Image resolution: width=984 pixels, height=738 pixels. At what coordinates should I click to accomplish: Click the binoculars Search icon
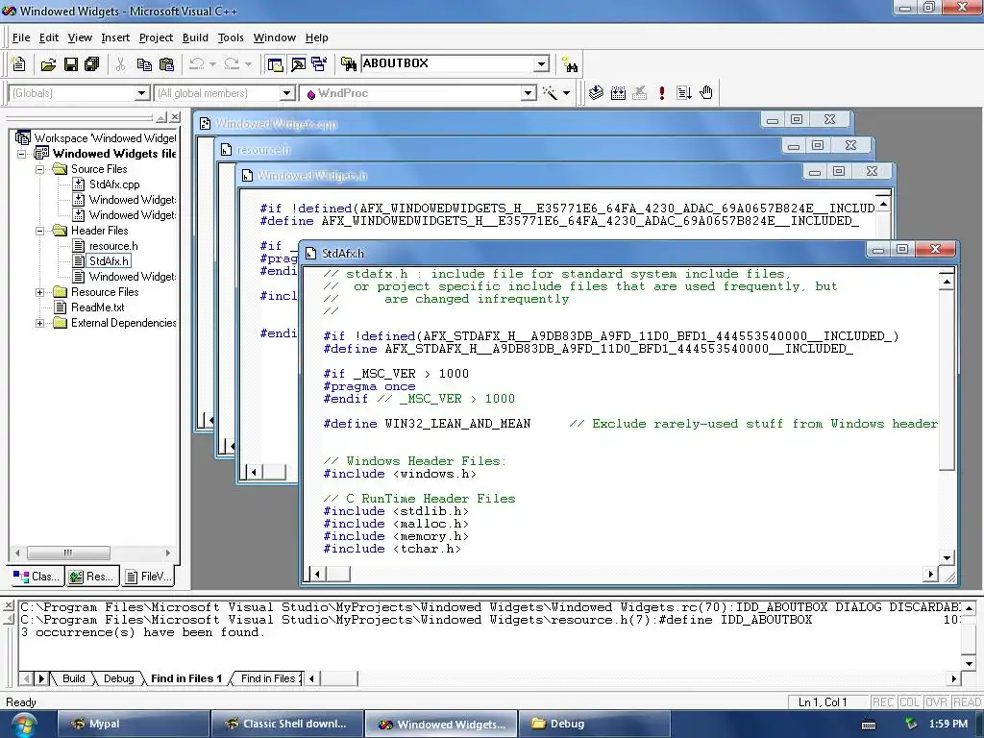pos(570,64)
